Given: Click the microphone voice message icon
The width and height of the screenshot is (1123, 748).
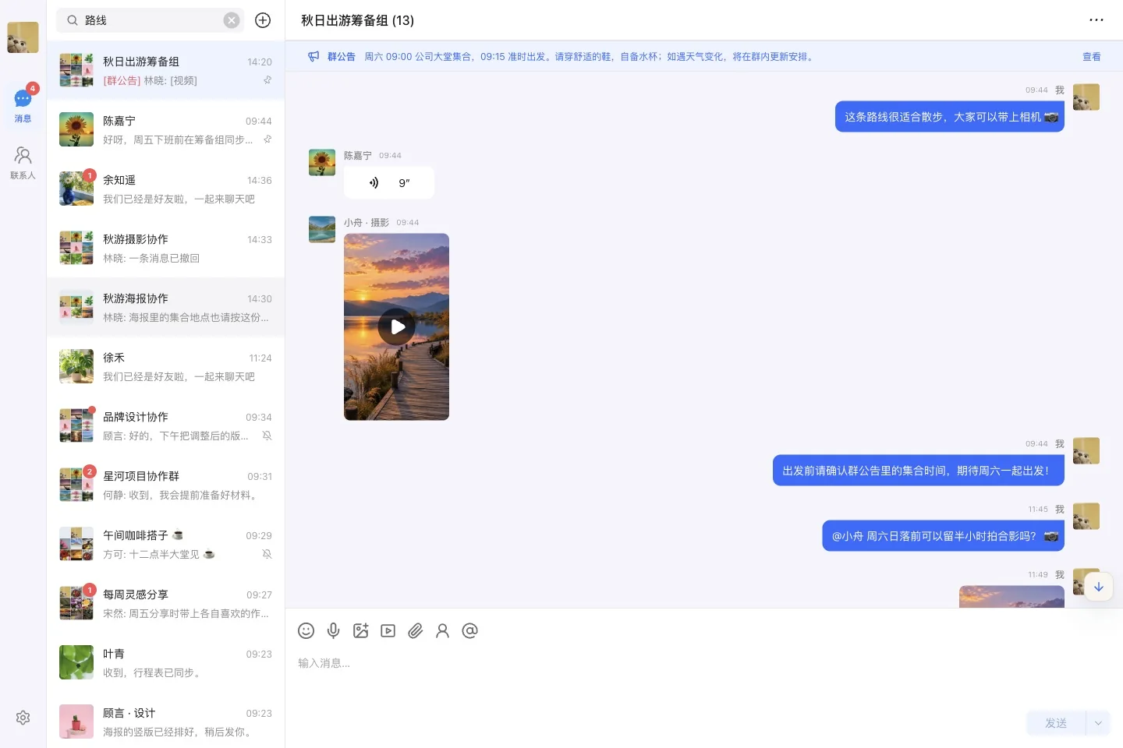Looking at the screenshot, I should pyautogui.click(x=333, y=630).
